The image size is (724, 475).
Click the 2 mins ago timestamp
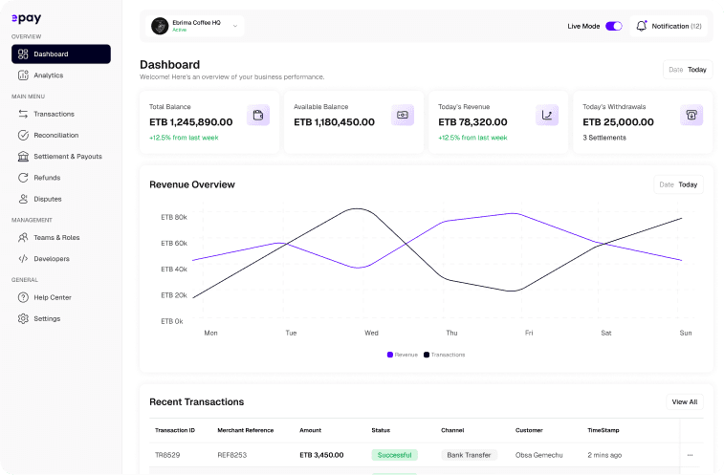point(604,455)
